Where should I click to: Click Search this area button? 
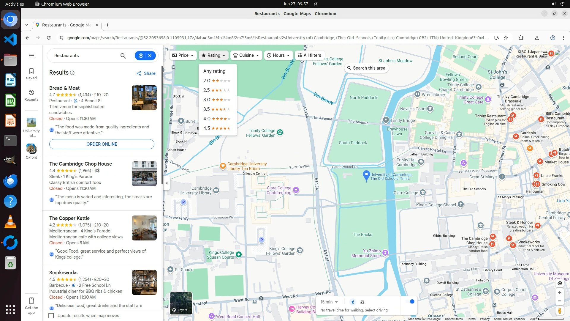pyautogui.click(x=366, y=68)
